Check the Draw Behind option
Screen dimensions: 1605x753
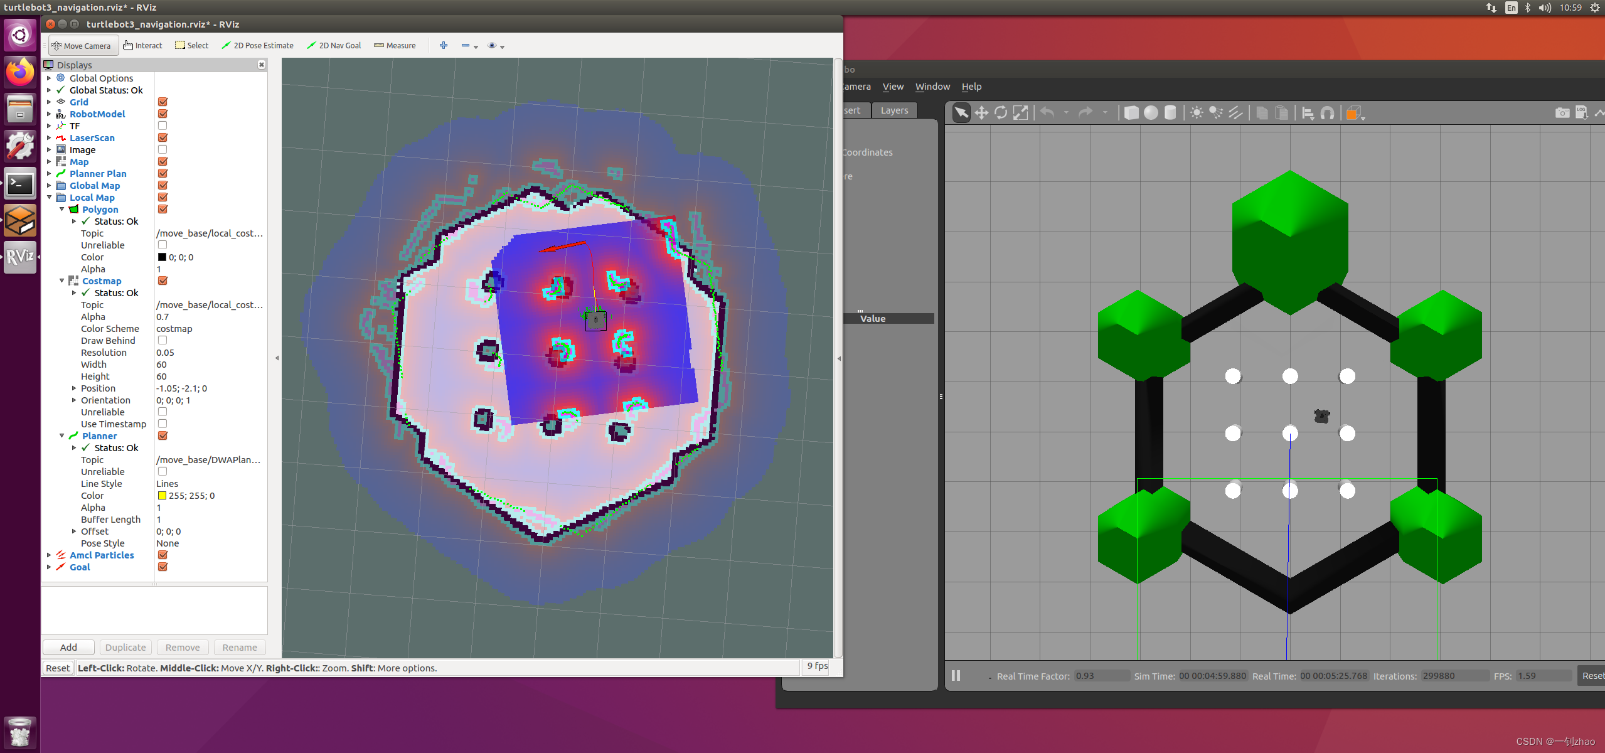click(x=163, y=341)
